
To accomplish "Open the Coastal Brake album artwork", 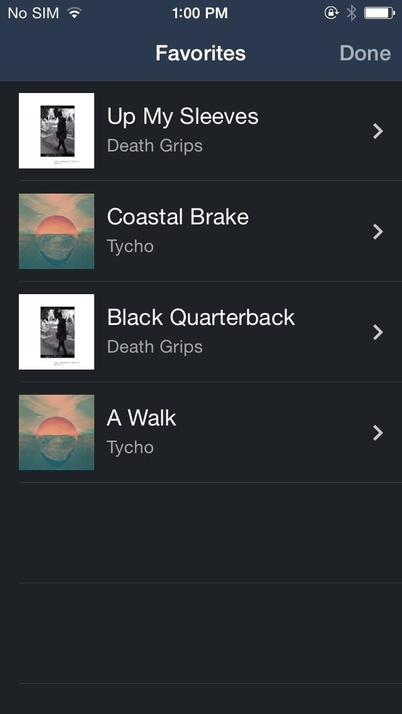I will point(57,231).
